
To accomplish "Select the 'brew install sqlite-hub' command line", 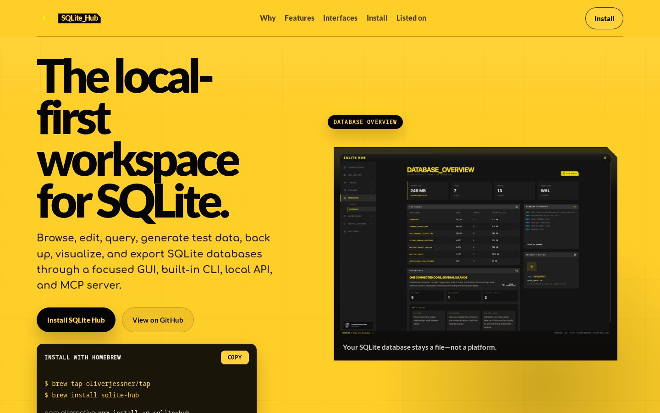I will pos(92,395).
